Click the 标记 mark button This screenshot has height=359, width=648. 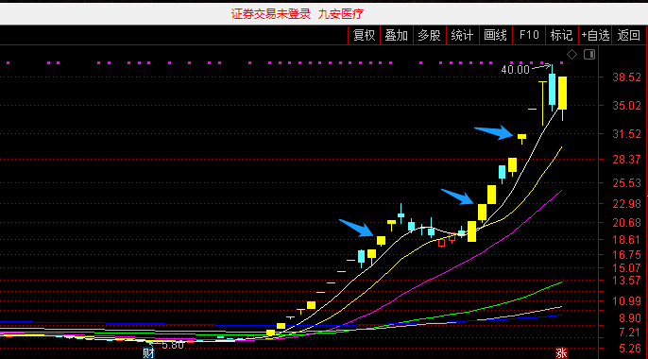562,36
